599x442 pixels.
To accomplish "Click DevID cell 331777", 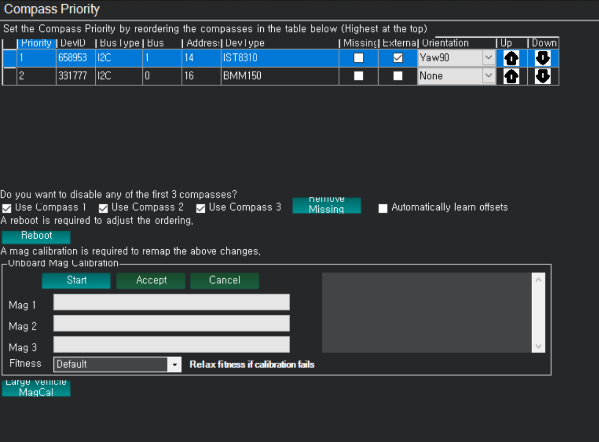I will 75,76.
